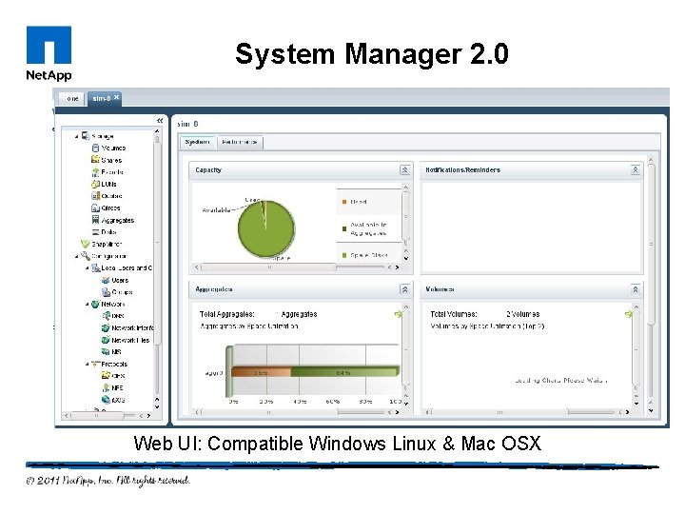
Task: Open the Aggregates icon in the left tree
Action: [x=96, y=220]
